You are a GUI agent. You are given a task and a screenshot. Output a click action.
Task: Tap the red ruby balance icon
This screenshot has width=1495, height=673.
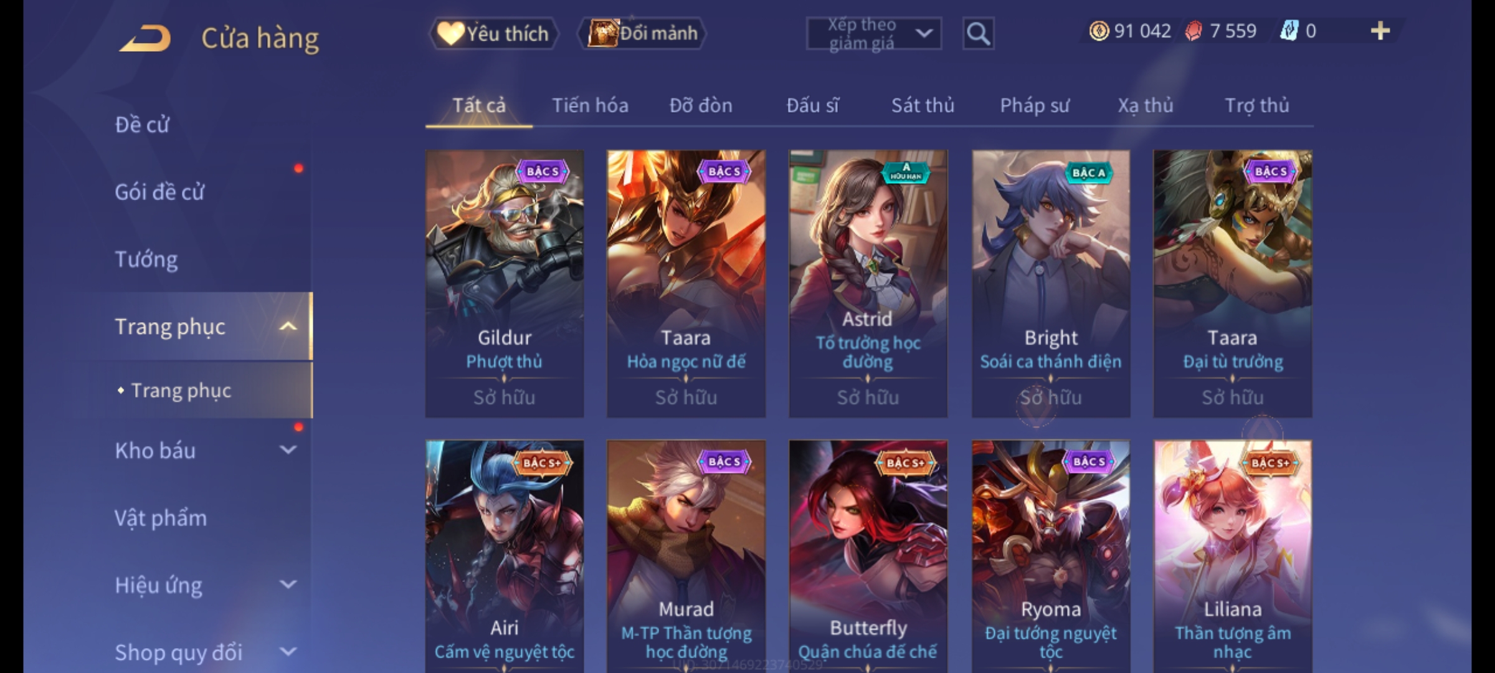click(x=1194, y=31)
